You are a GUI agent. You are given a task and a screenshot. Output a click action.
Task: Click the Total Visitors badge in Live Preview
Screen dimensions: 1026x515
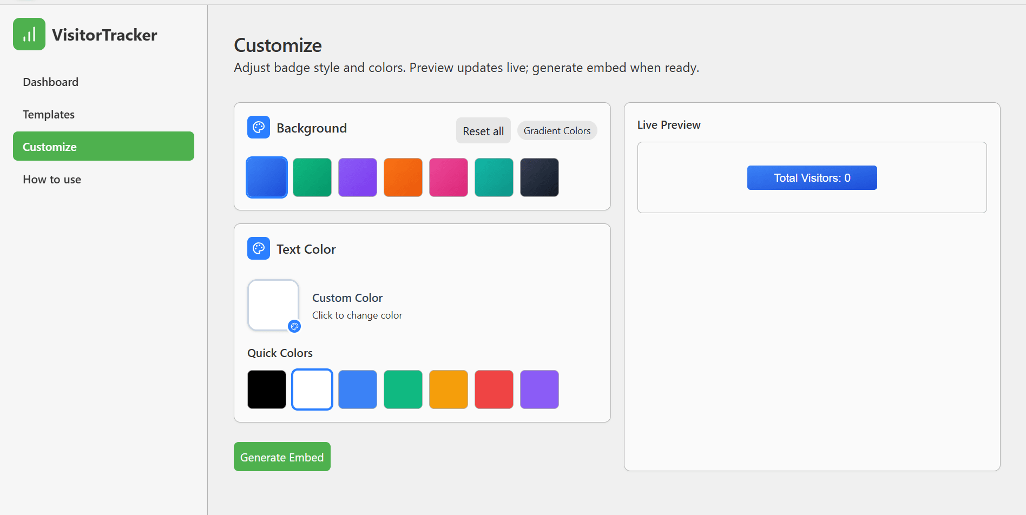click(x=812, y=178)
